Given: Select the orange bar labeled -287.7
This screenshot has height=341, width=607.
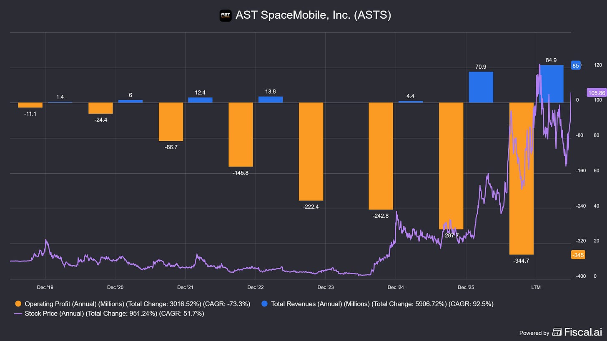Looking at the screenshot, I should (451, 166).
